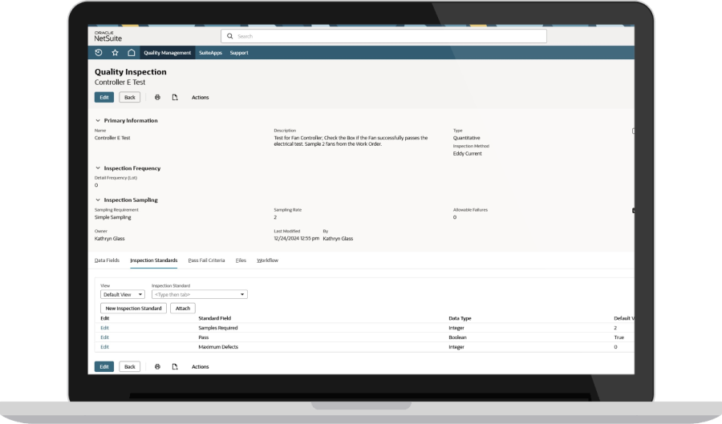This screenshot has height=424, width=722.
Task: Open the Quality Management menu
Action: (x=167, y=53)
